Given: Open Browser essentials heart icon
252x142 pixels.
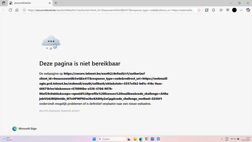Looking at the screenshot, I should tap(228, 10).
